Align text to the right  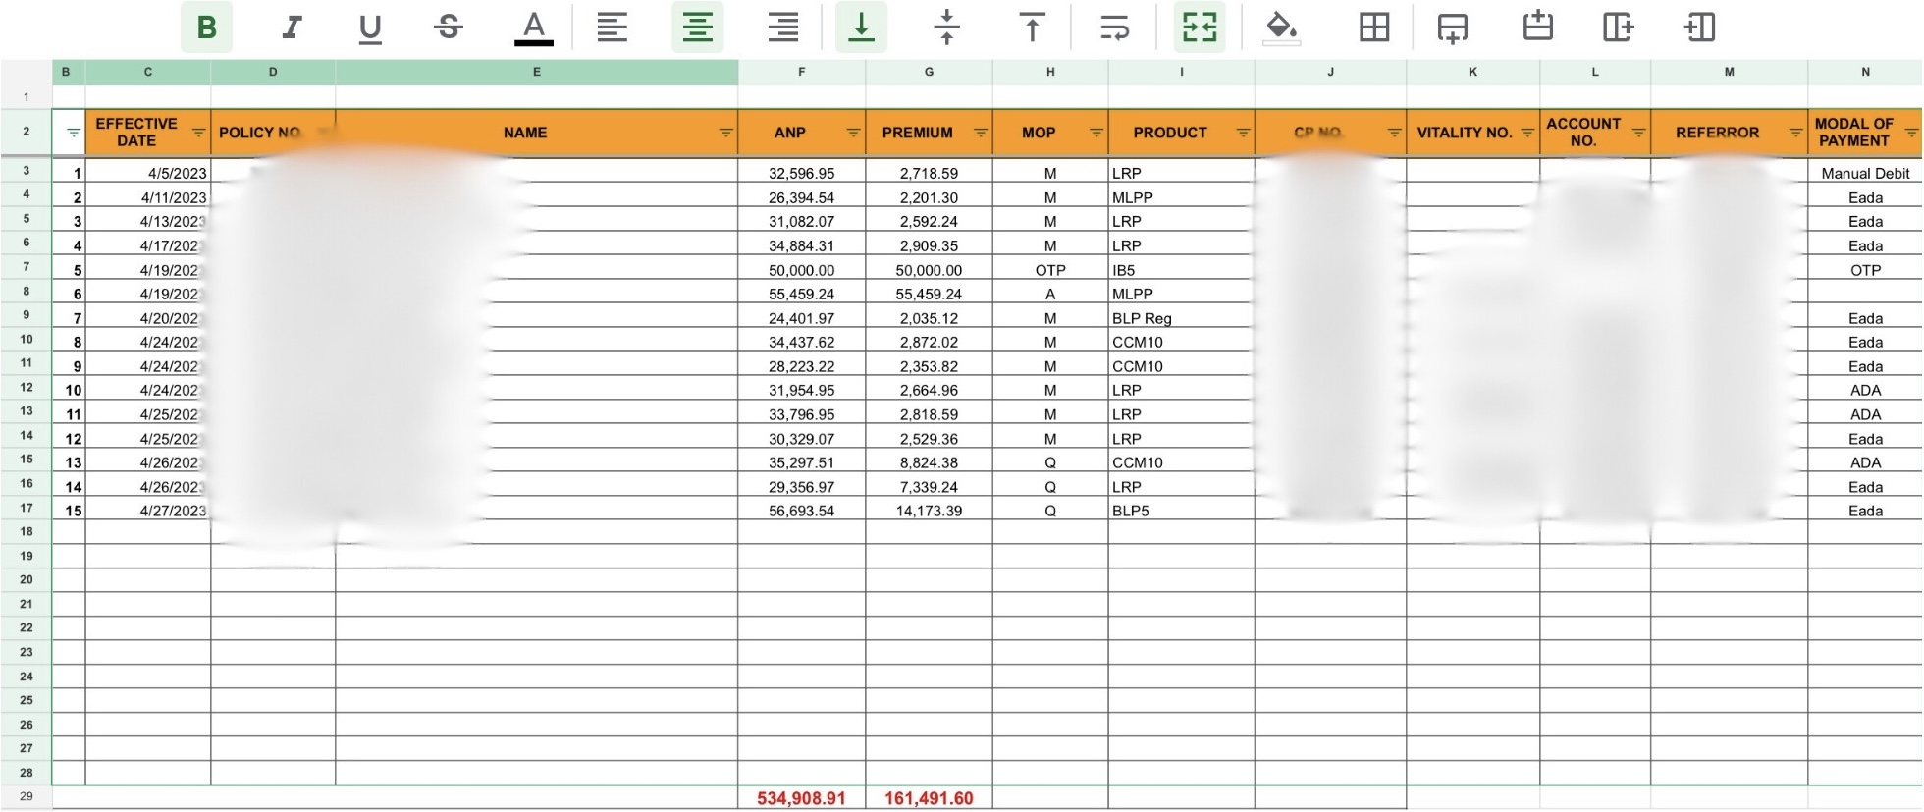[783, 27]
